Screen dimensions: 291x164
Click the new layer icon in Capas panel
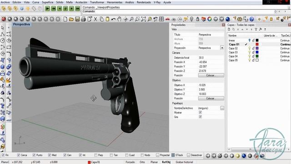pyautogui.click(x=229, y=29)
